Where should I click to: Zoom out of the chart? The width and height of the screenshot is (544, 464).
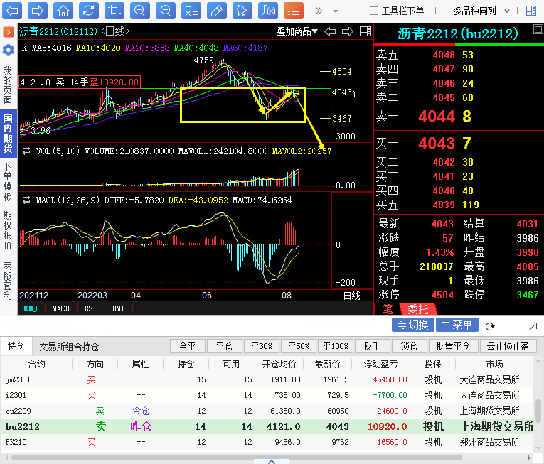click(x=165, y=11)
